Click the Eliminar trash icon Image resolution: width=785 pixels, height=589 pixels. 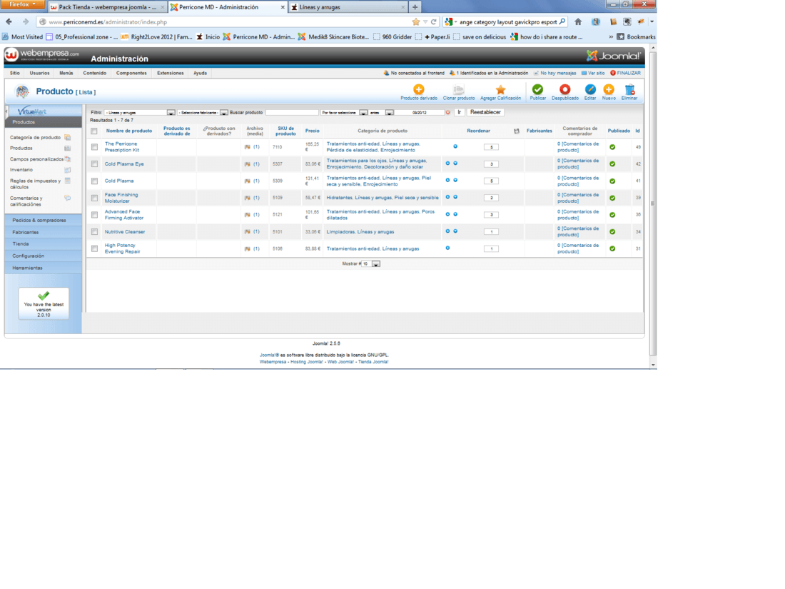630,90
